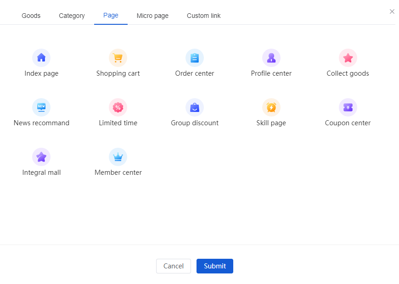Click the "Order center" label
399x284 pixels.
point(195,73)
